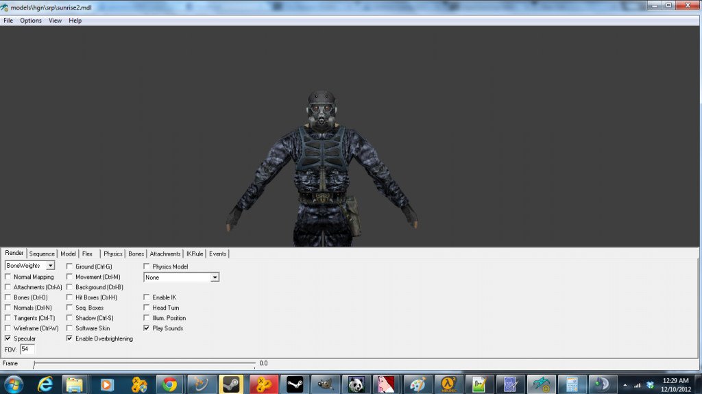
Task: Switch to the Events tab
Action: (217, 254)
